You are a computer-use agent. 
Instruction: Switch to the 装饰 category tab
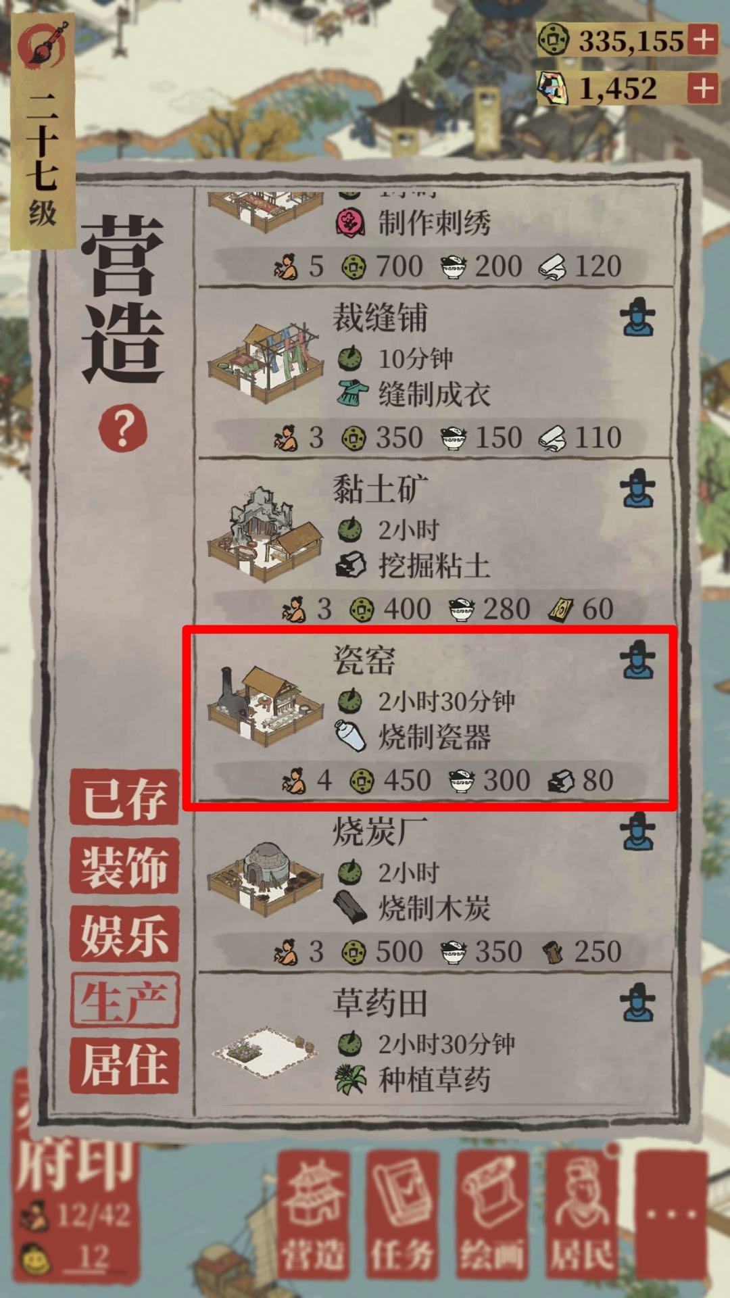coord(124,866)
